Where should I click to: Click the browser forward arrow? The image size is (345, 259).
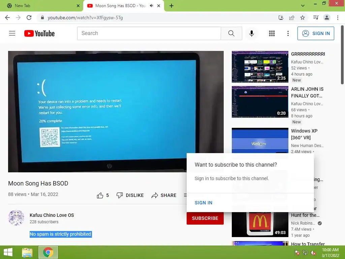(x=18, y=18)
